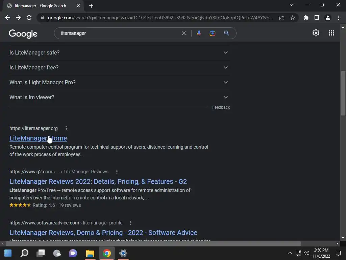
Task: Expand "What is lm viewer?" question
Action: [x=119, y=97]
